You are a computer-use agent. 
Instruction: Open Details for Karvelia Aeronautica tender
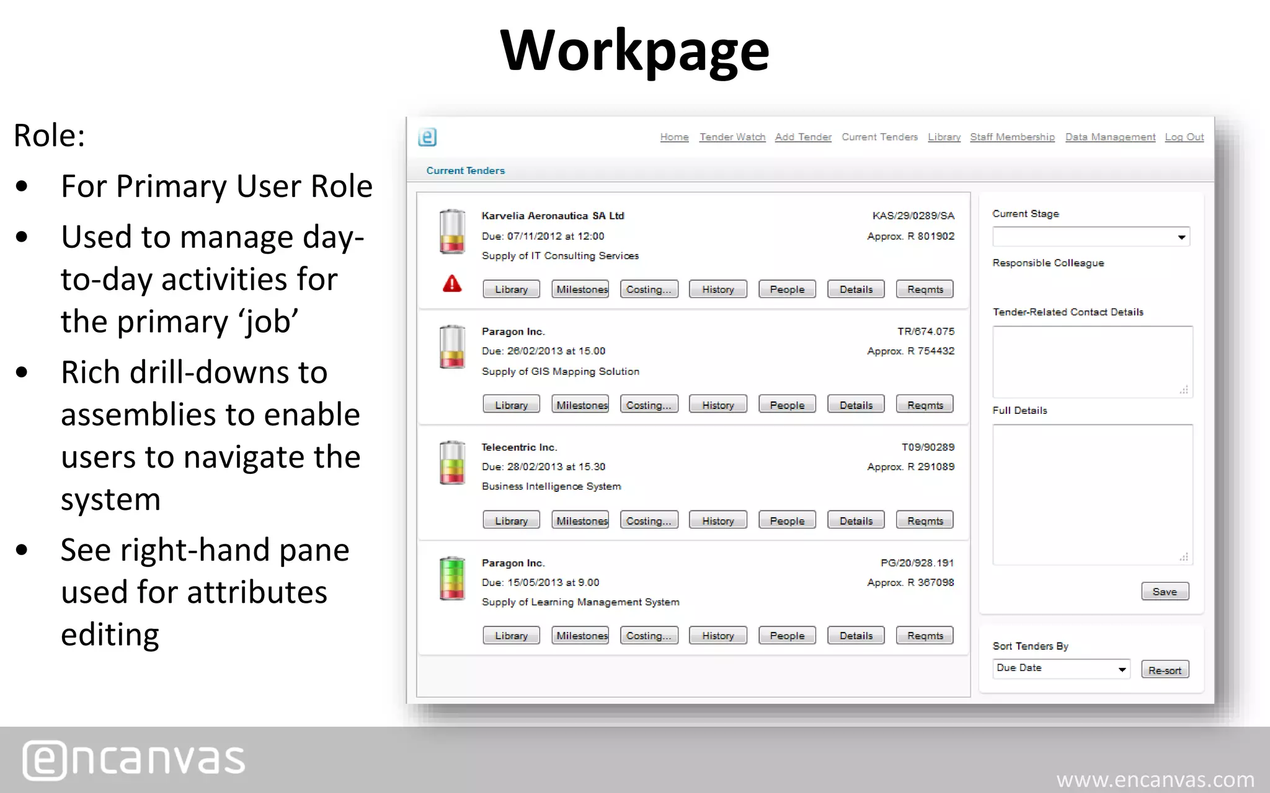[x=856, y=289]
